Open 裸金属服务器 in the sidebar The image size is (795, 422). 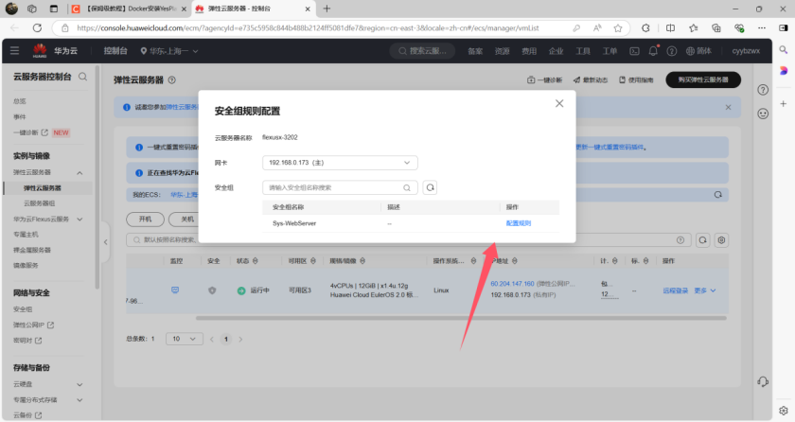click(x=32, y=250)
